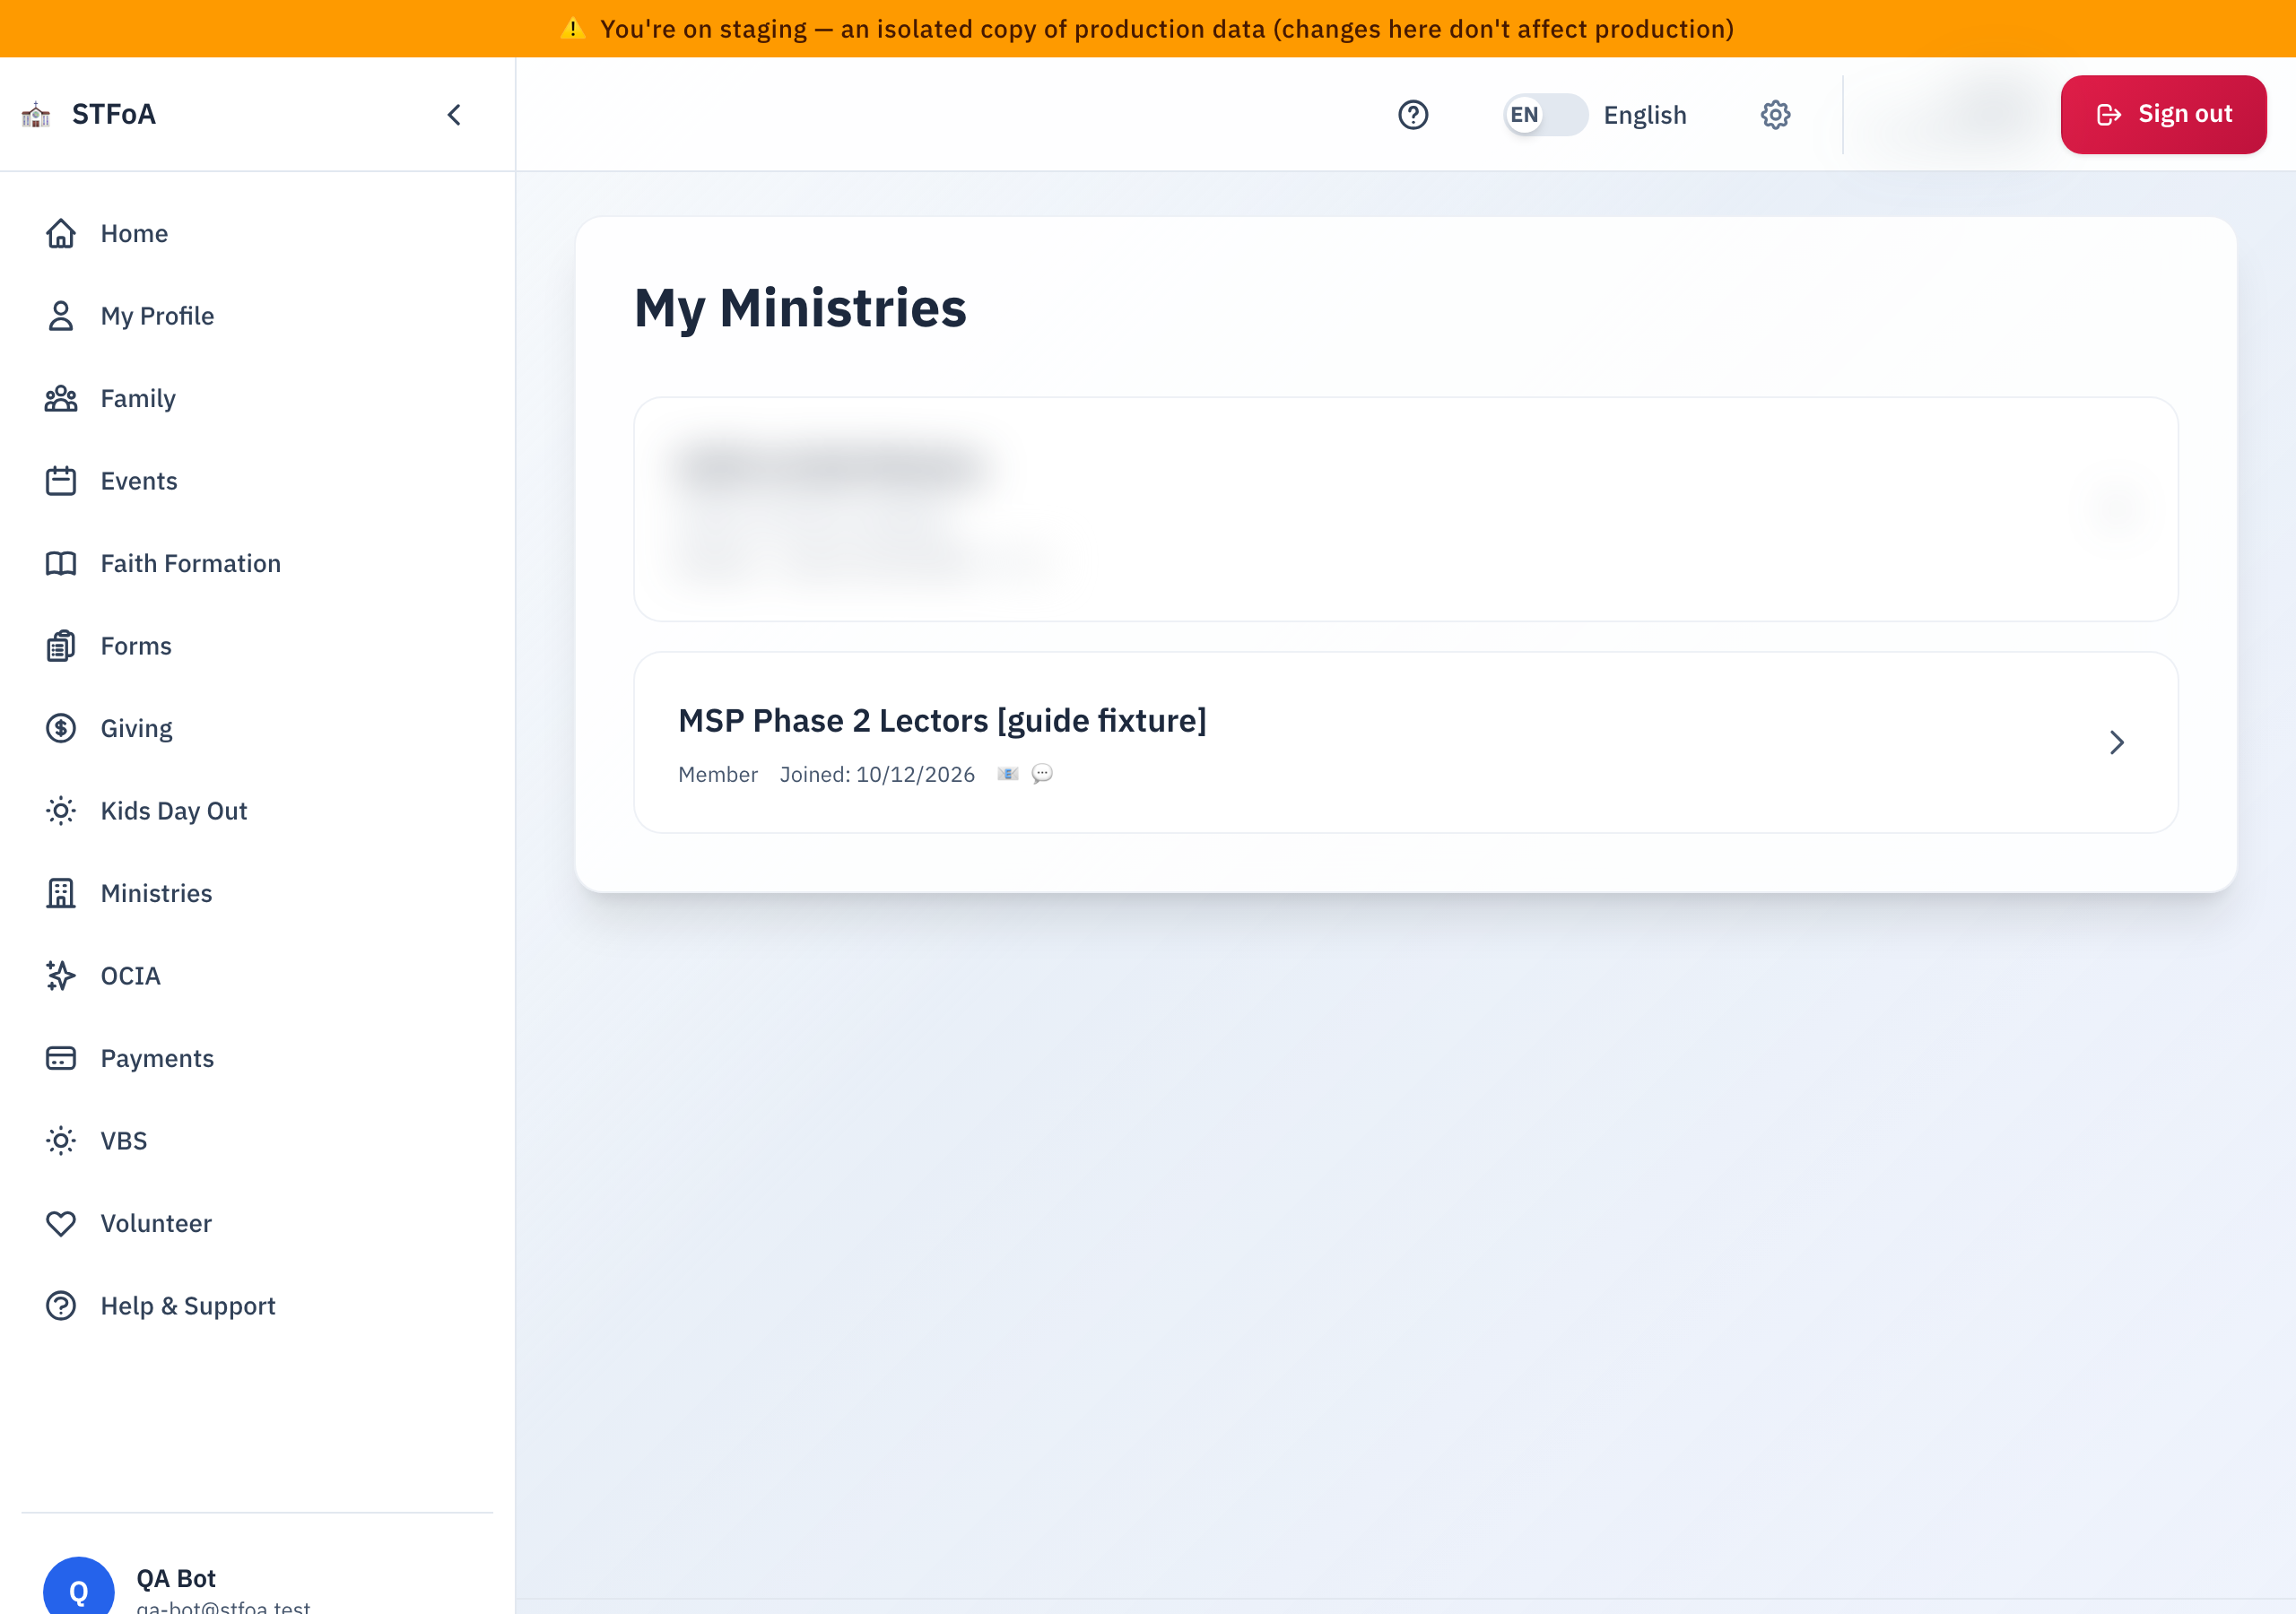Image resolution: width=2296 pixels, height=1614 pixels.
Task: Click the Joined: 10/12/2026 text
Action: coord(877,774)
